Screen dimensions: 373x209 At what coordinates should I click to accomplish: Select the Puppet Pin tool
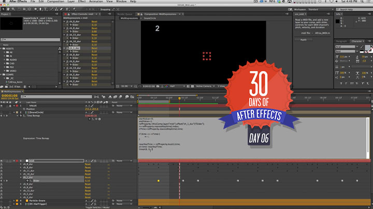74,9
